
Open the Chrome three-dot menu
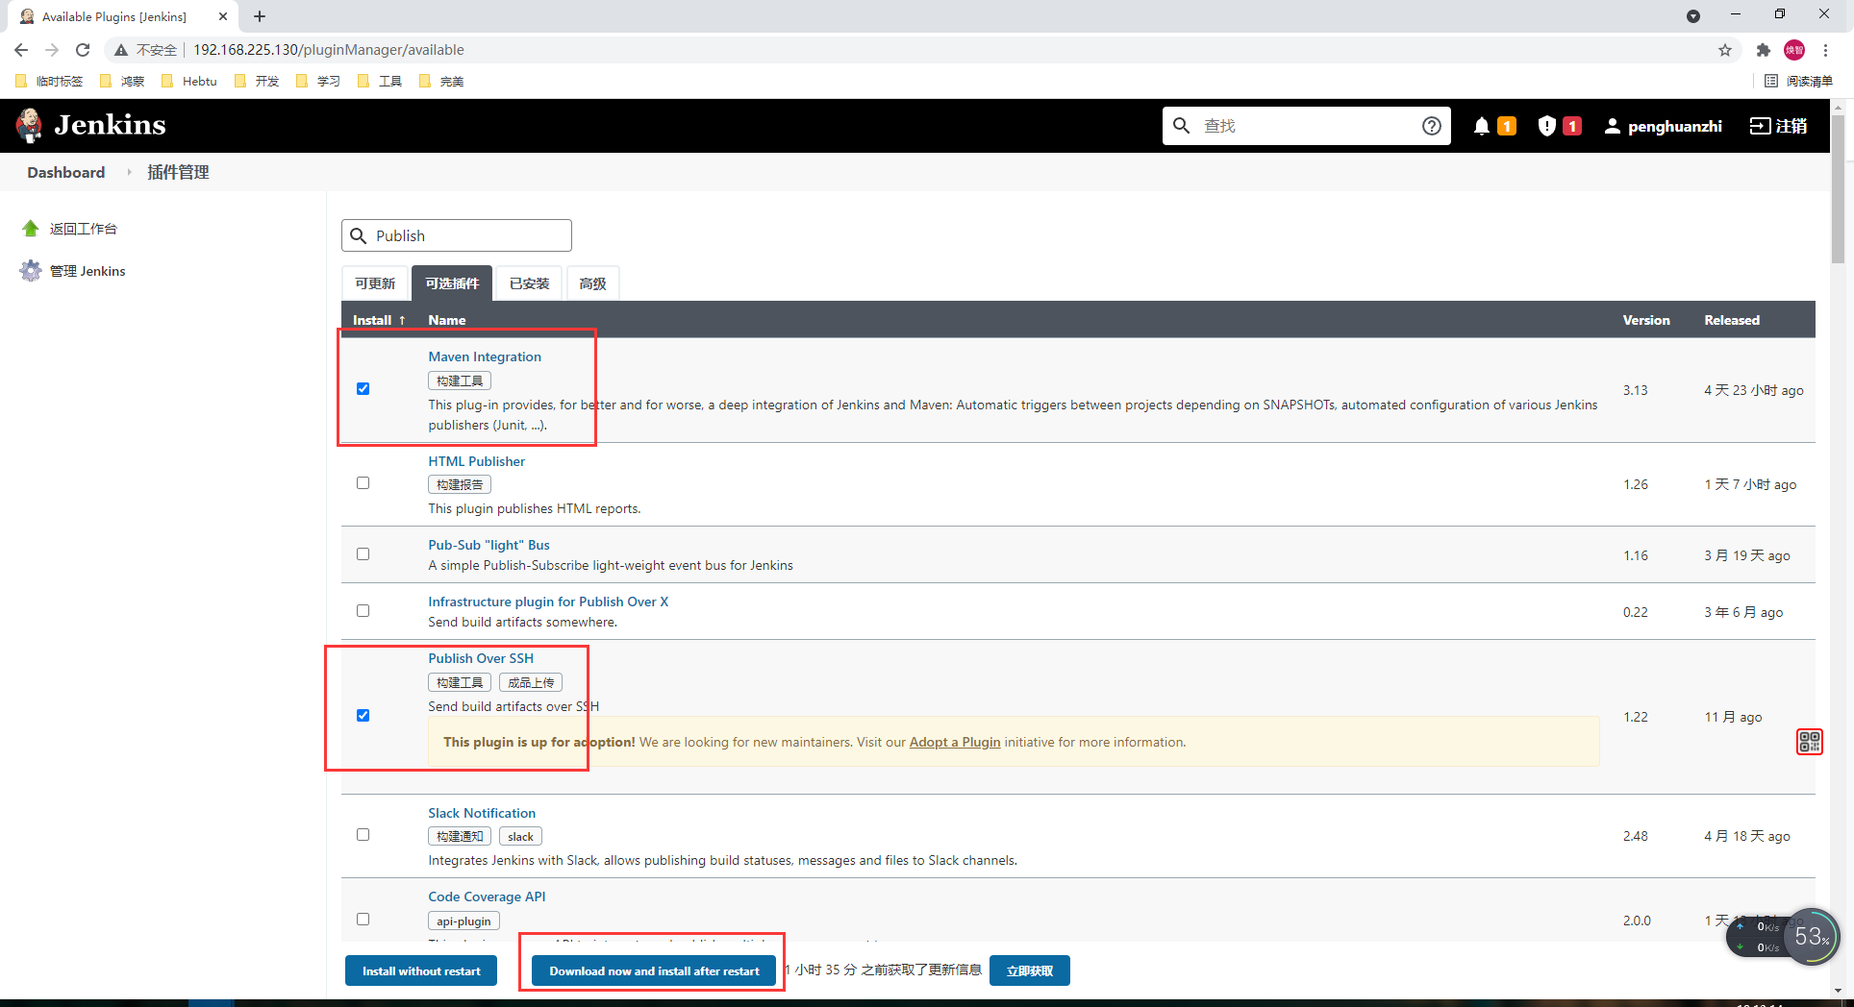point(1825,50)
